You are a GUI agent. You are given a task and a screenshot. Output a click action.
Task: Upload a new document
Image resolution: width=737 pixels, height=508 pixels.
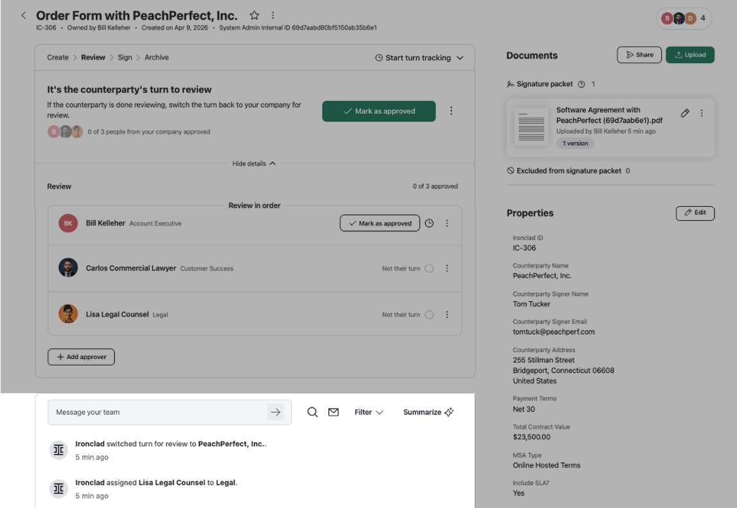(x=690, y=55)
